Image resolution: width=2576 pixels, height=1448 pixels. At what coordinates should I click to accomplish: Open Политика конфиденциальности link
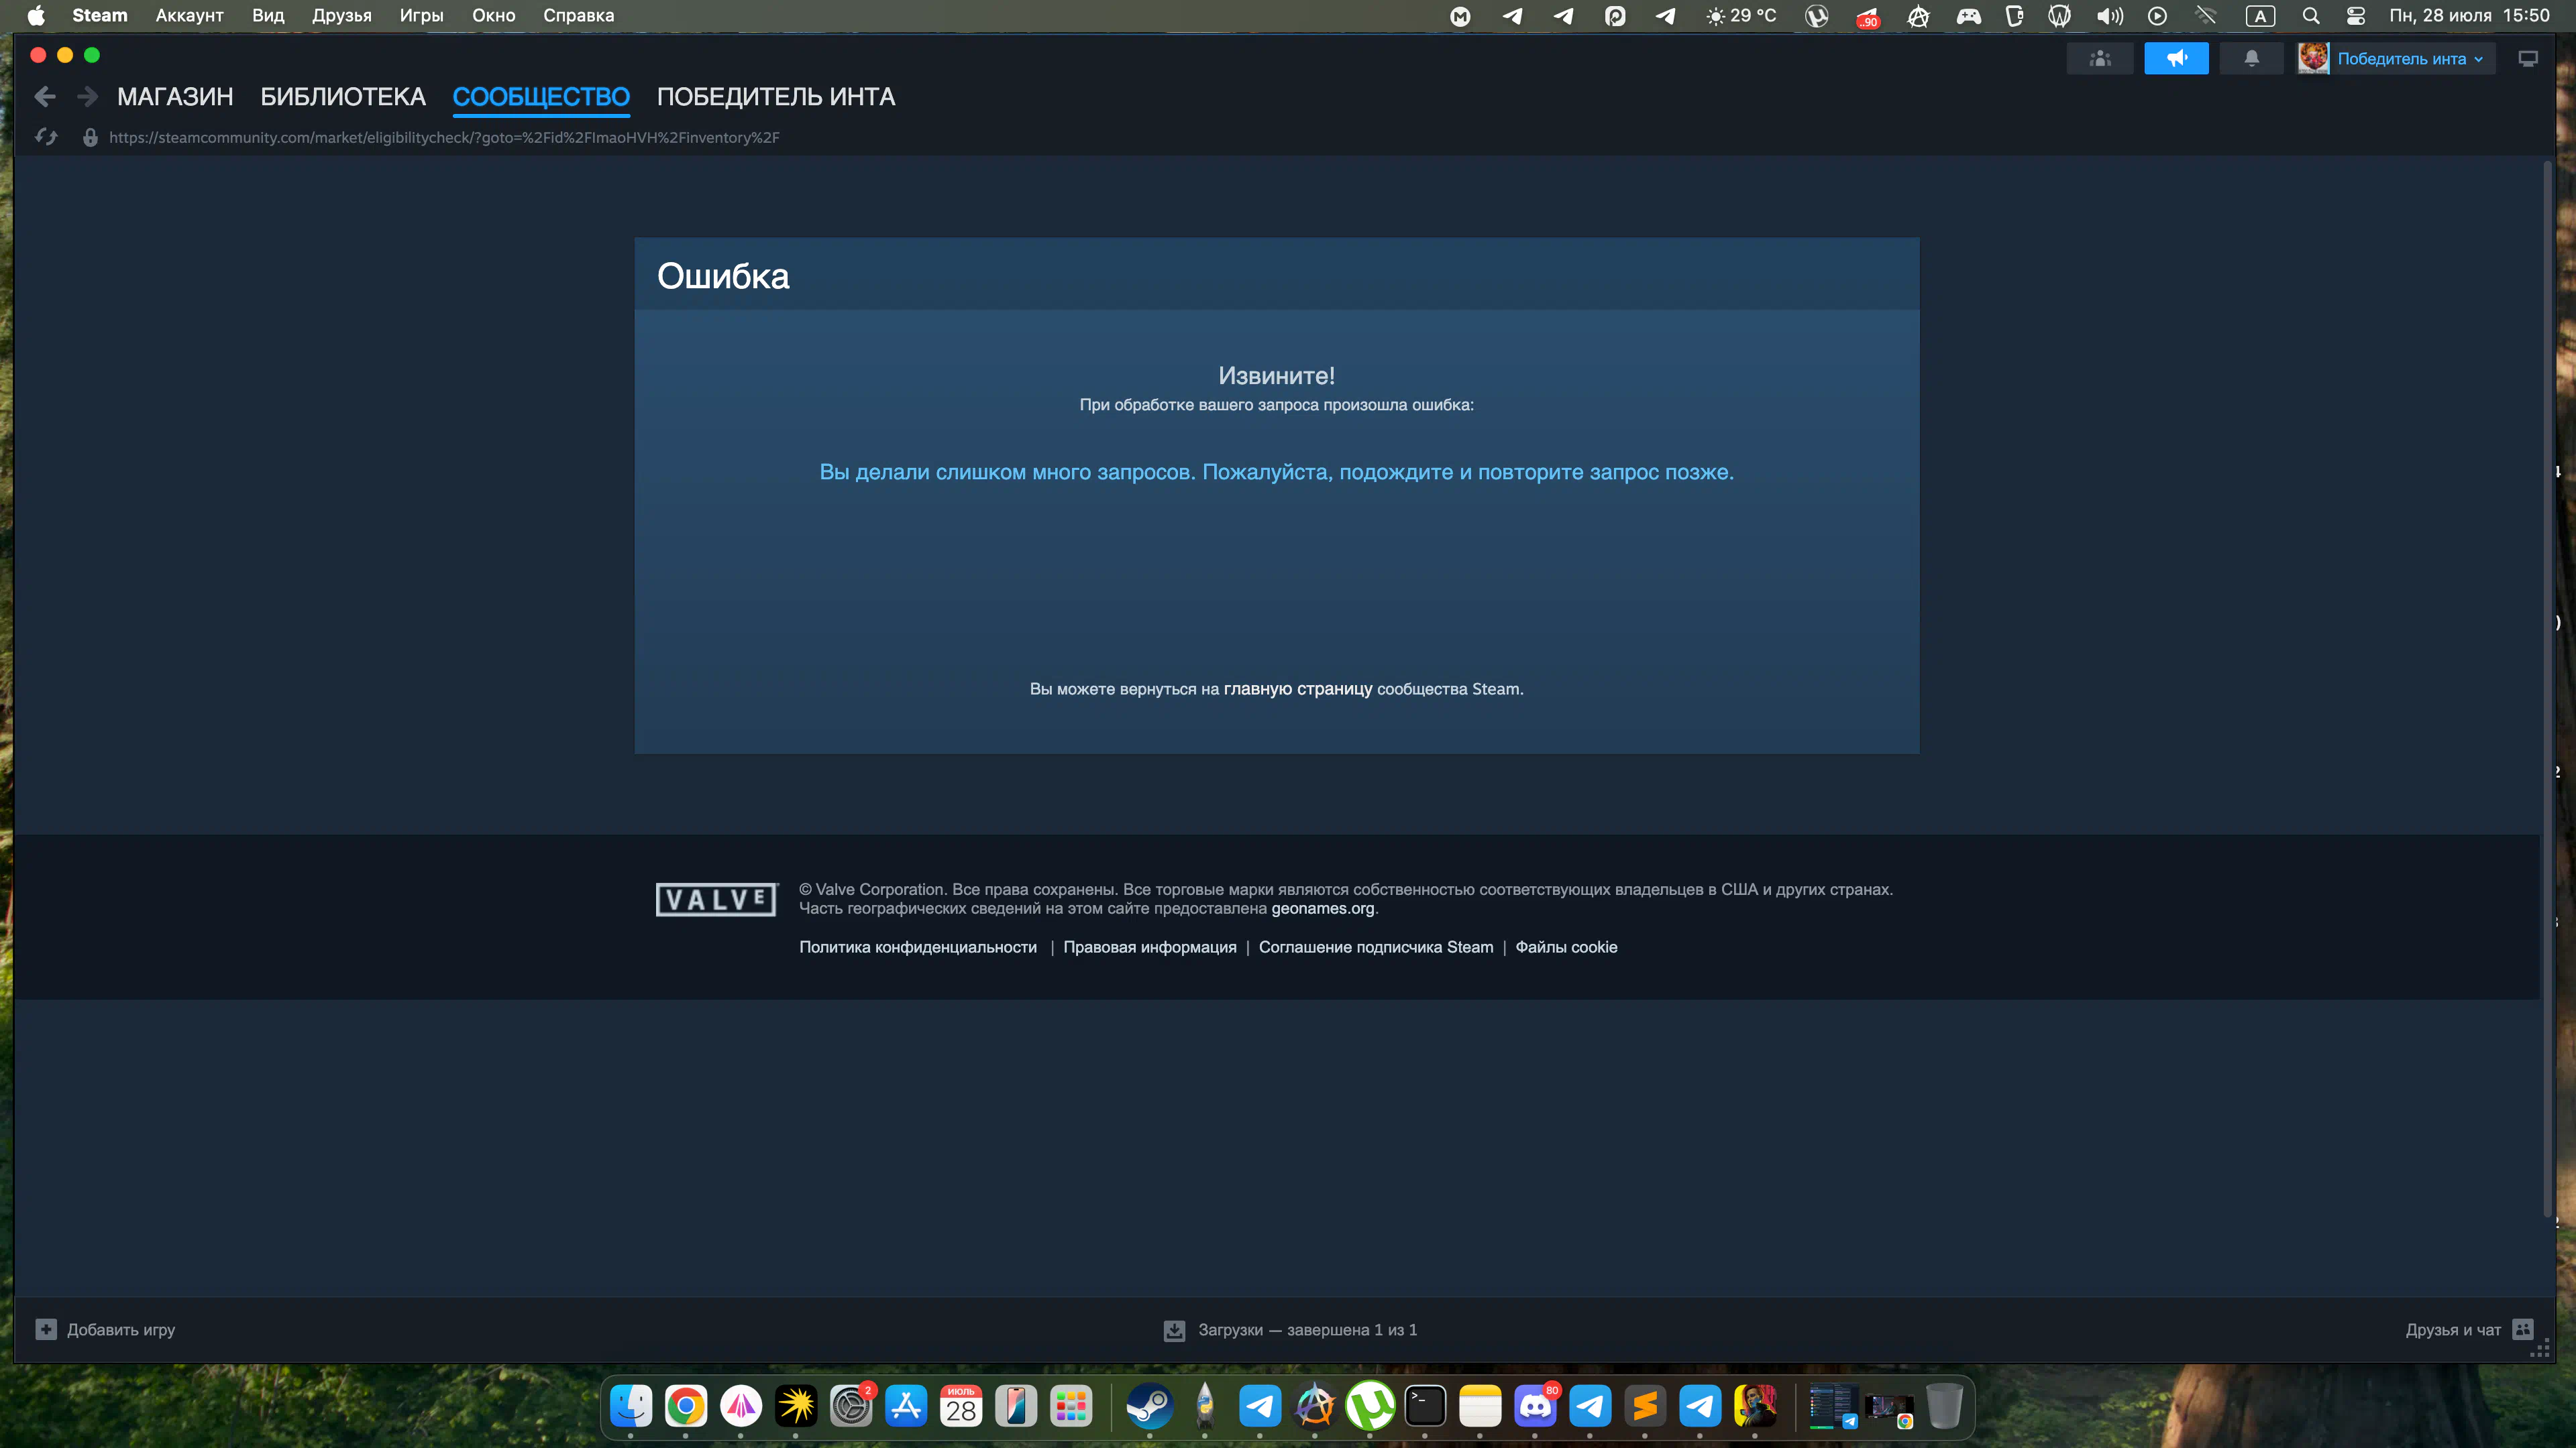917,947
